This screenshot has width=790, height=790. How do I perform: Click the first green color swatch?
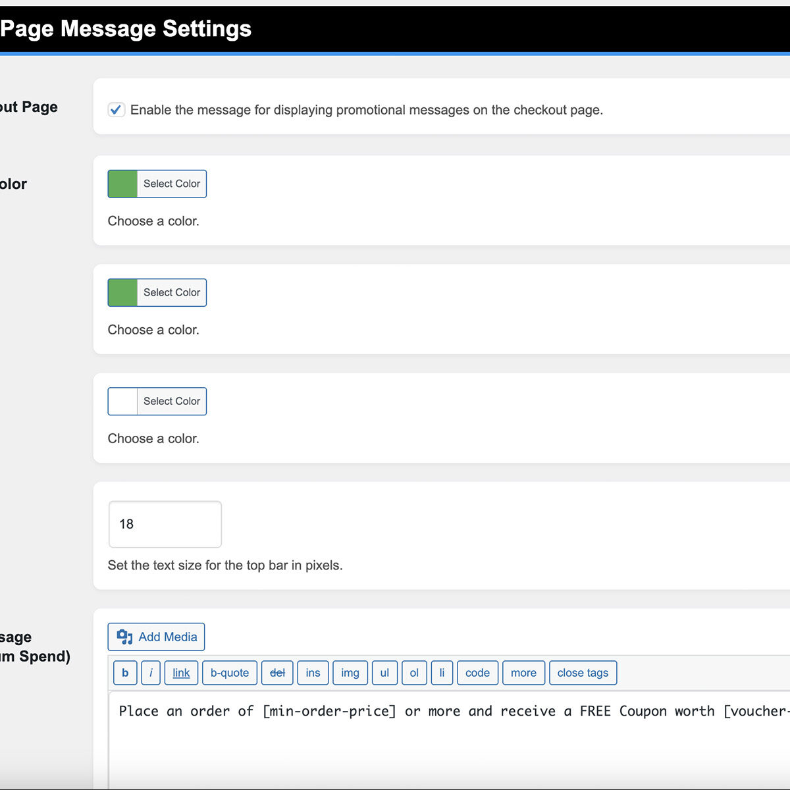(122, 184)
